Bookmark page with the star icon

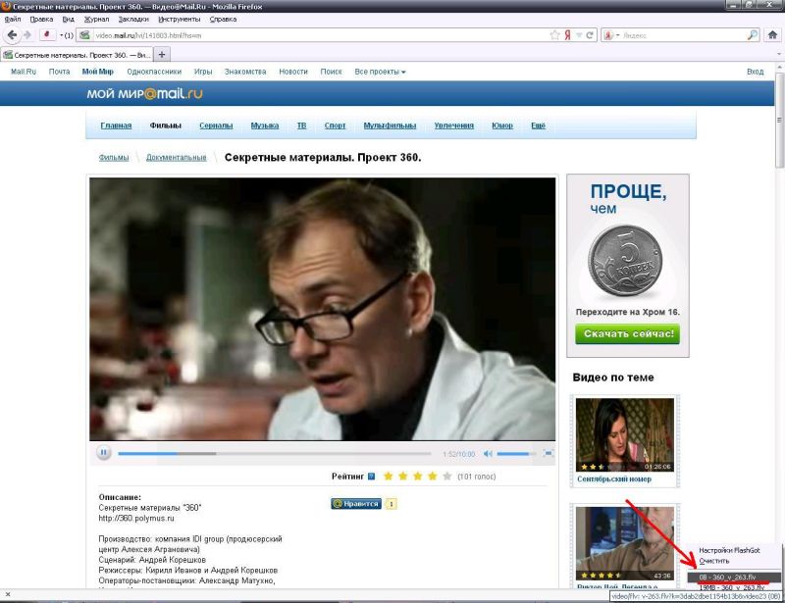tap(554, 35)
